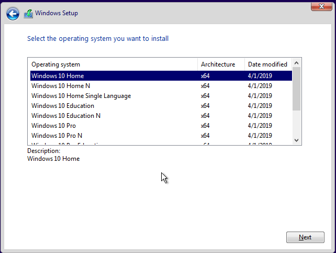Click 4/1/2019 date in Windows 10 Pro N row
The width and height of the screenshot is (336, 253).
point(260,136)
